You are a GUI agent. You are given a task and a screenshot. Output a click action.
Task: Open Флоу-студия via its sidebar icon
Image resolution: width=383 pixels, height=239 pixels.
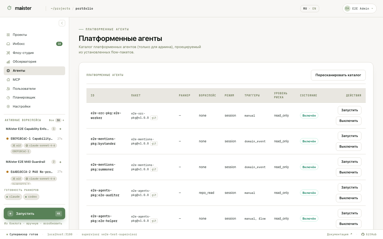pos(8,53)
